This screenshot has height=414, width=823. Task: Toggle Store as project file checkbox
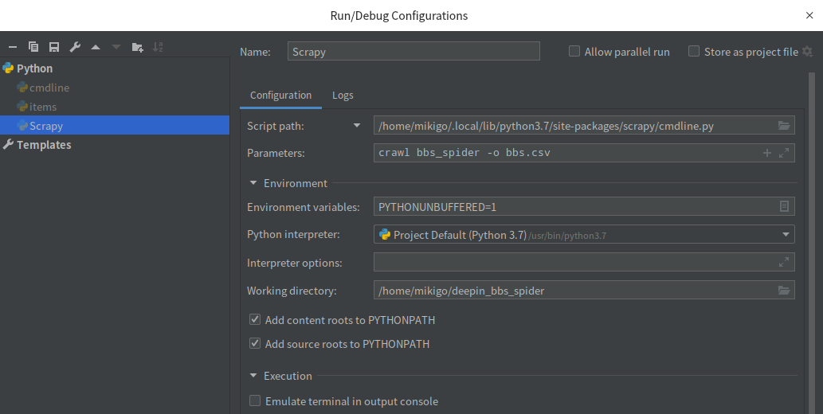(694, 52)
